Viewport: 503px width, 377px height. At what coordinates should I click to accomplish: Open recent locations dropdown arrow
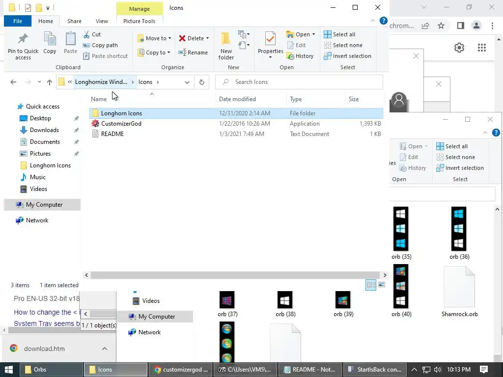[x=39, y=82]
